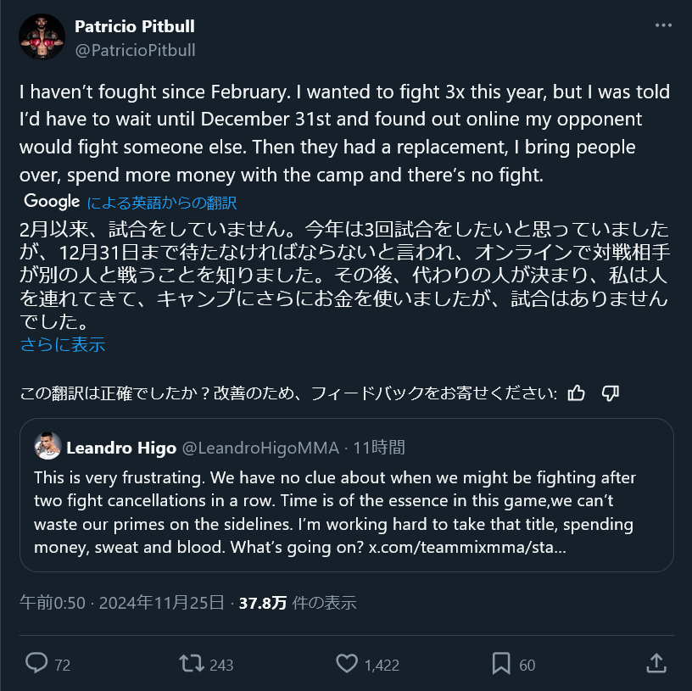Give thumbs down to the translation
The width and height of the screenshot is (692, 691).
[x=610, y=393]
